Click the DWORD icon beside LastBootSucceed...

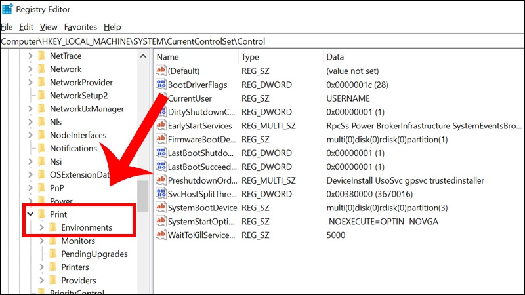(161, 166)
